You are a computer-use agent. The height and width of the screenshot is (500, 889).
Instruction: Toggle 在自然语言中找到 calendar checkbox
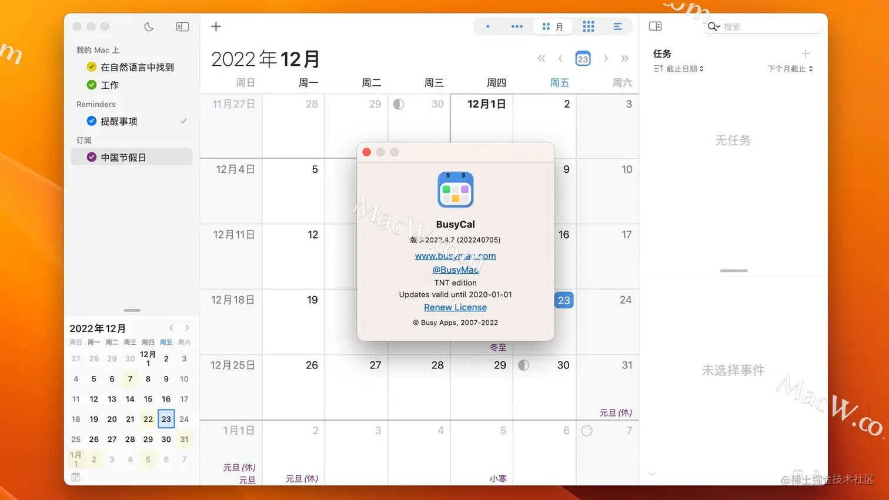tap(92, 67)
